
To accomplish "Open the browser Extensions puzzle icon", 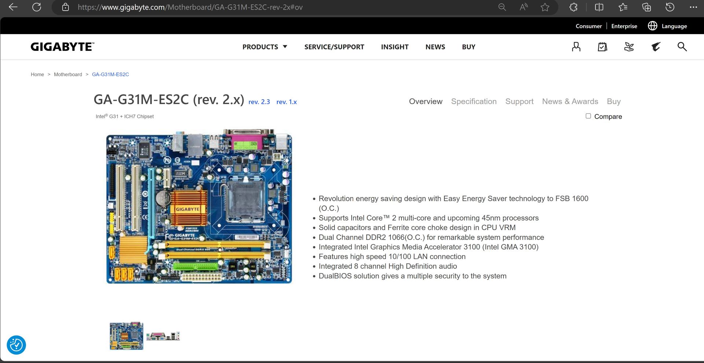I will [x=573, y=7].
